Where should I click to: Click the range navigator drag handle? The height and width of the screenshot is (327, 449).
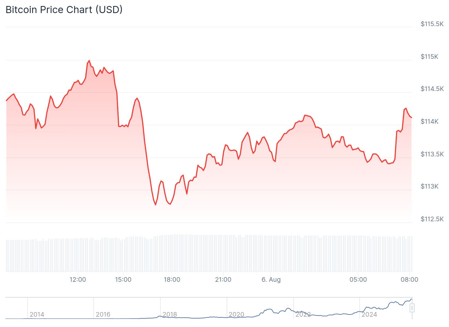pos(412,308)
